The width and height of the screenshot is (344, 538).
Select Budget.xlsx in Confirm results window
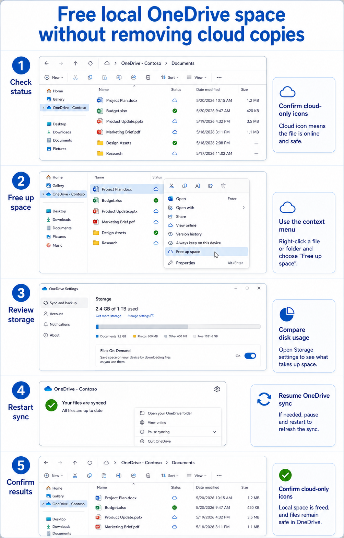178,507
